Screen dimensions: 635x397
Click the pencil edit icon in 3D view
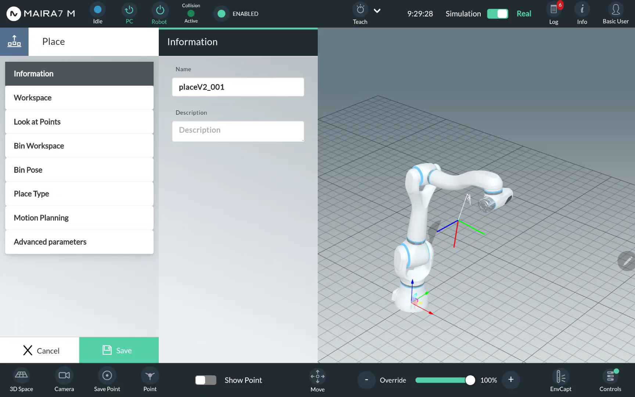[x=627, y=261]
